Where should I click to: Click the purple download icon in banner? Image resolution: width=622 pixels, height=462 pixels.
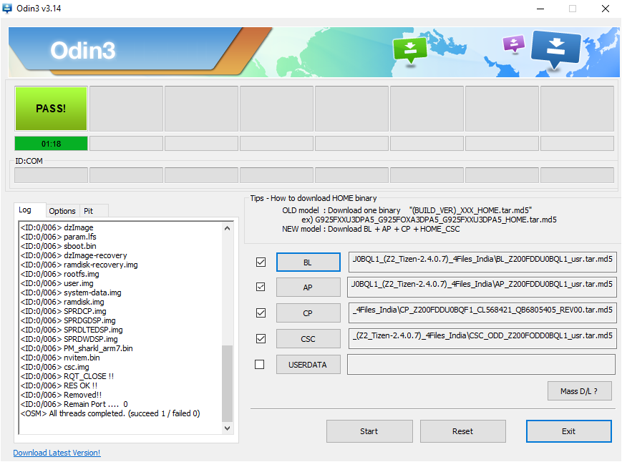(514, 44)
